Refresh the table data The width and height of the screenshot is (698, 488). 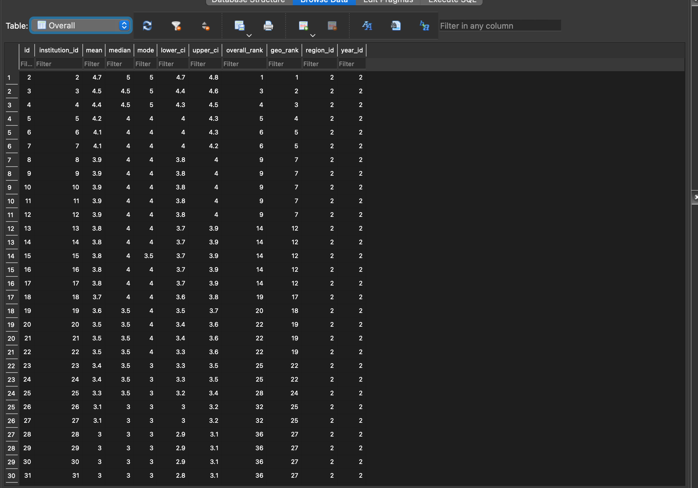pyautogui.click(x=147, y=26)
